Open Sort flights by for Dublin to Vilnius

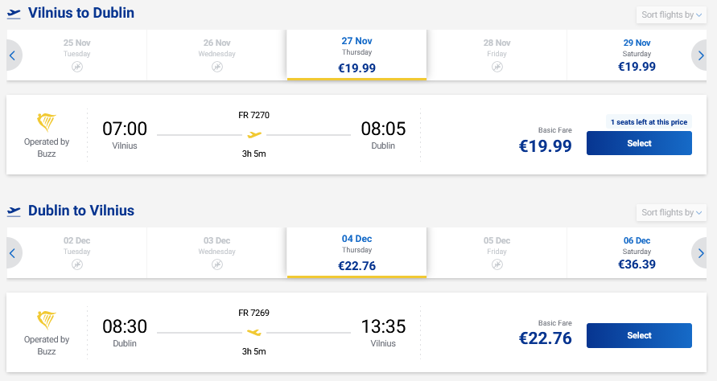pos(671,212)
